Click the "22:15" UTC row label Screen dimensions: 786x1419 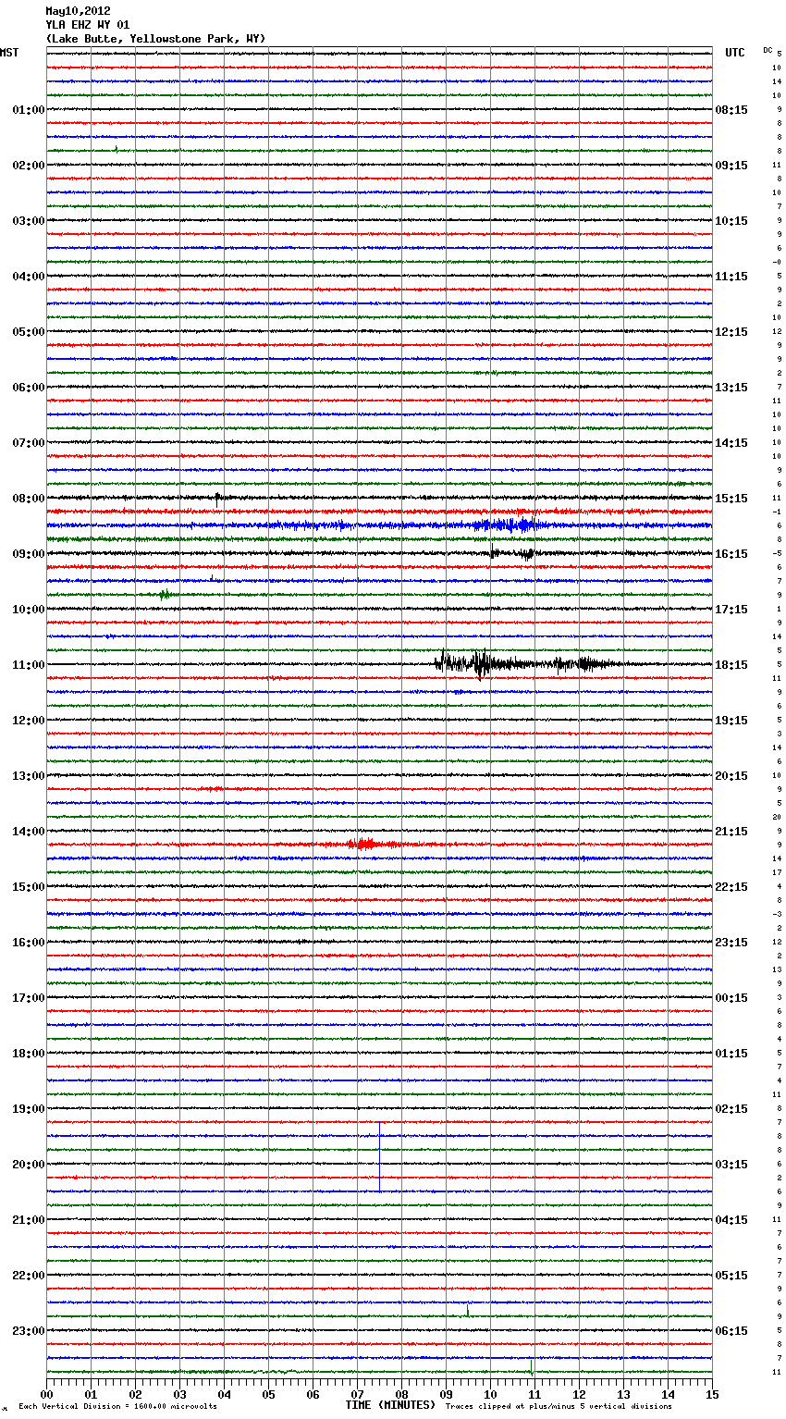tap(731, 887)
